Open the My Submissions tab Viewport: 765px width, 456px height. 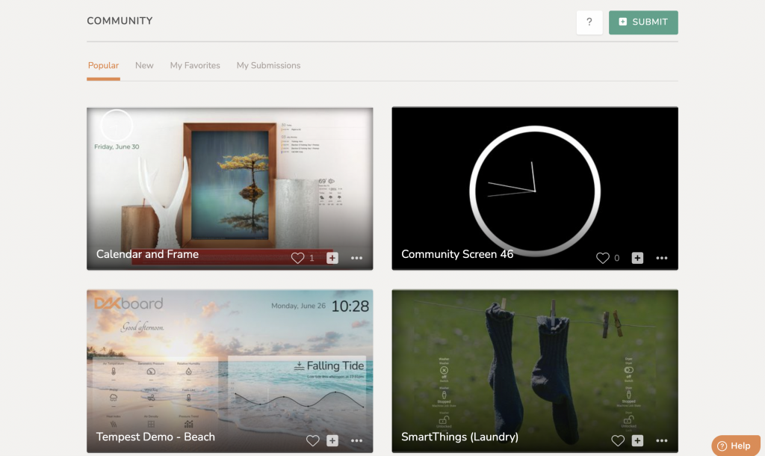pos(268,65)
